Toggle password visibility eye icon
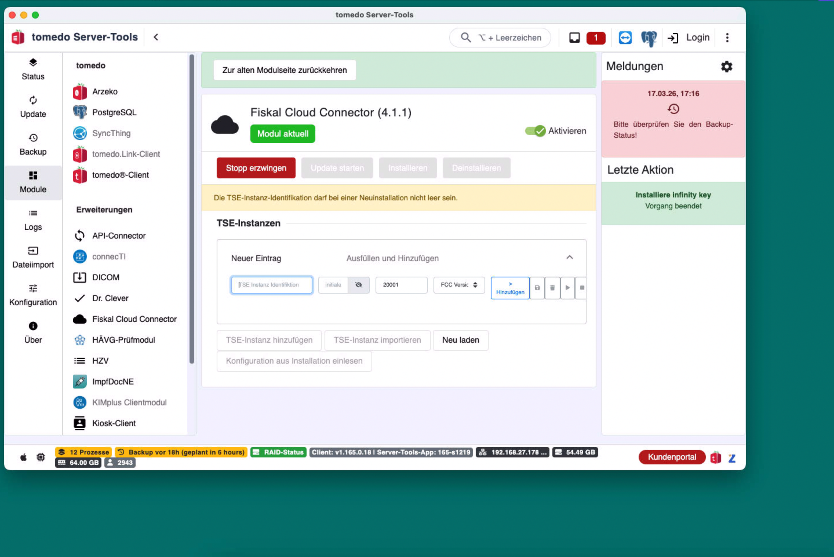 coord(359,285)
